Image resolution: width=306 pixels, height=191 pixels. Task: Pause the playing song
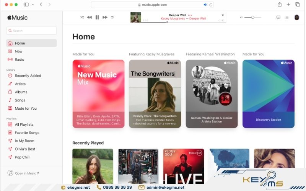click(97, 17)
